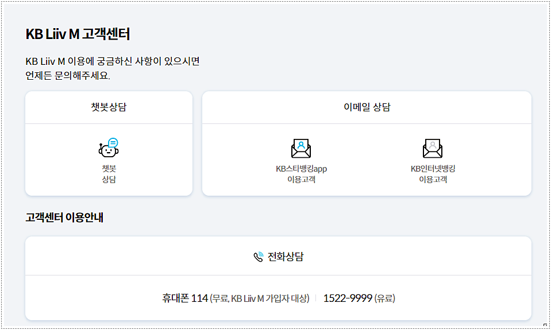Click the 고객센터 이용안내 section heading
This screenshot has height=330, width=551.
(64, 218)
